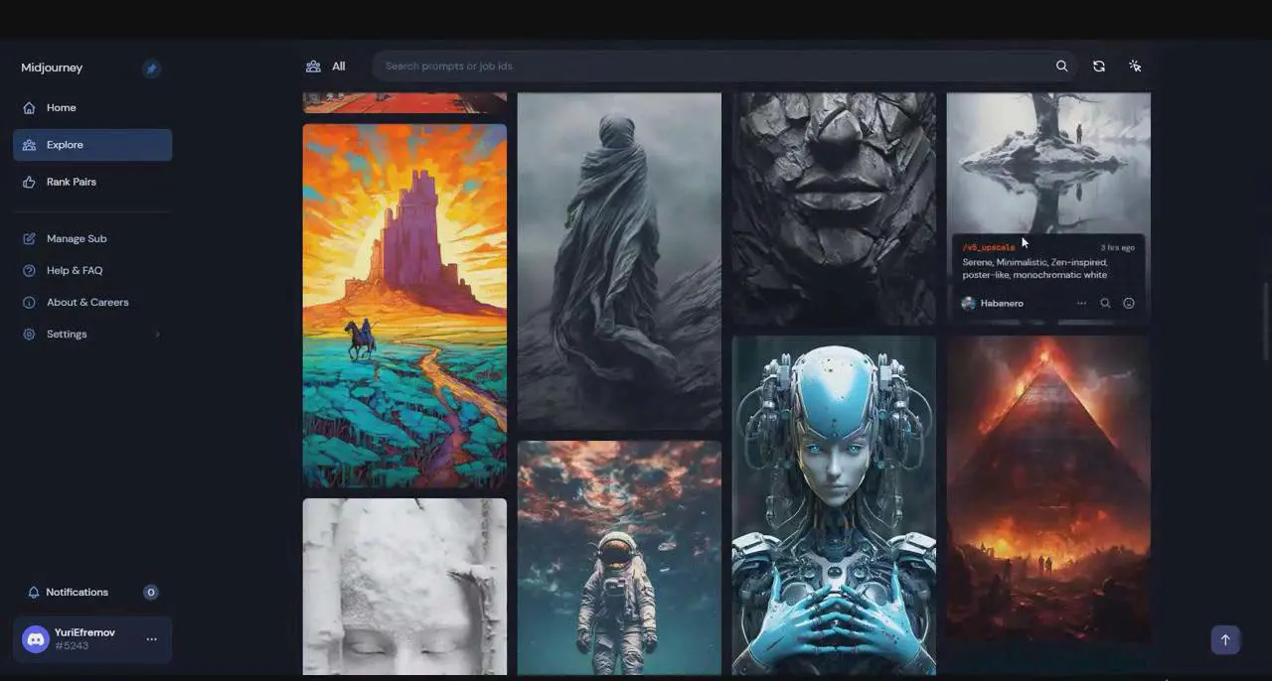Open account options next to YuriEfremov
Screen dimensions: 1272x681
(151, 639)
